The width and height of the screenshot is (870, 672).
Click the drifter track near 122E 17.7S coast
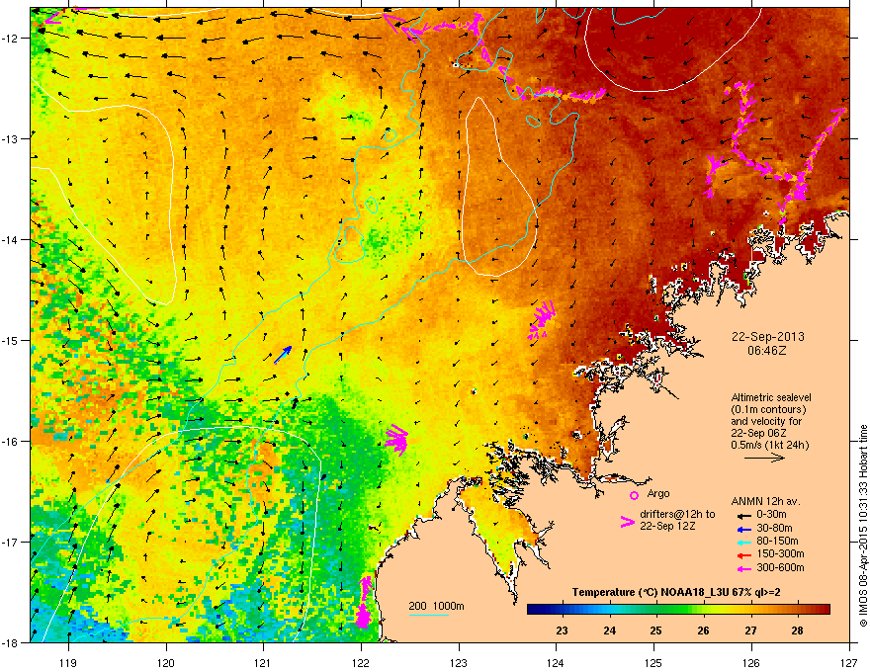coord(364,602)
